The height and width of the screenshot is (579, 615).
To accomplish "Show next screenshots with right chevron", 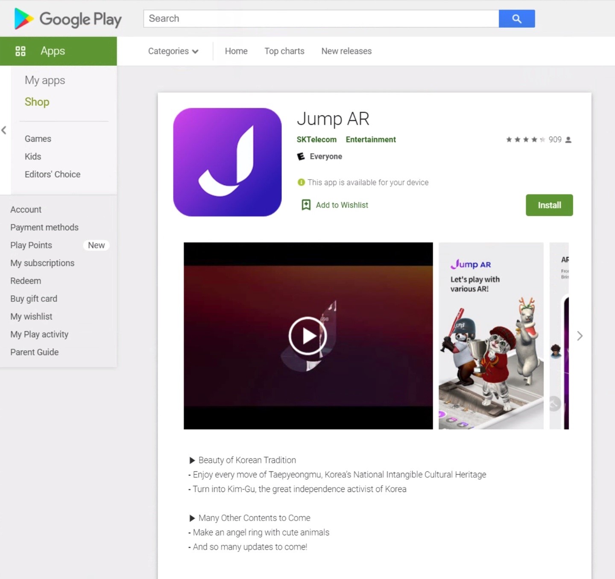I will [x=580, y=336].
